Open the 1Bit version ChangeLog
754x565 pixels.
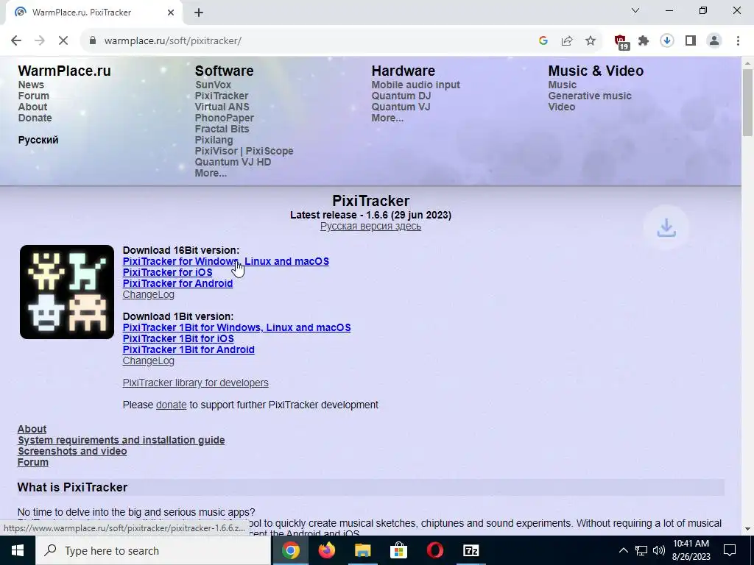tap(149, 360)
